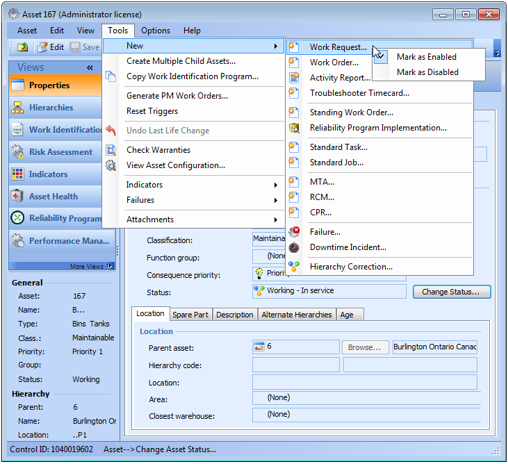Click the Check Warranties menu icon
Viewport: 508px width, 464px height.
click(x=110, y=150)
